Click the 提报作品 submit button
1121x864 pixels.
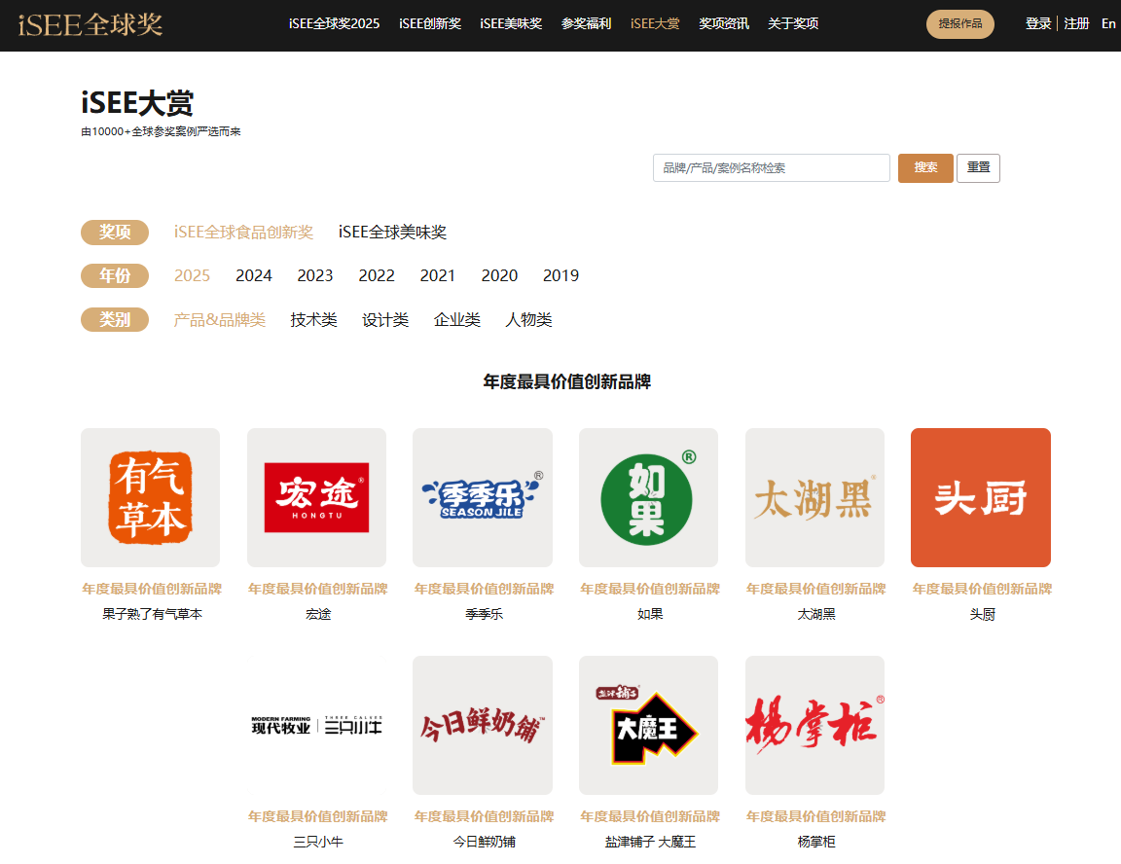point(960,24)
